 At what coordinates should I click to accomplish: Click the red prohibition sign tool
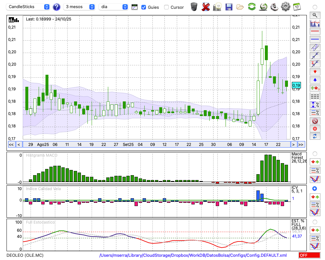(315, 121)
